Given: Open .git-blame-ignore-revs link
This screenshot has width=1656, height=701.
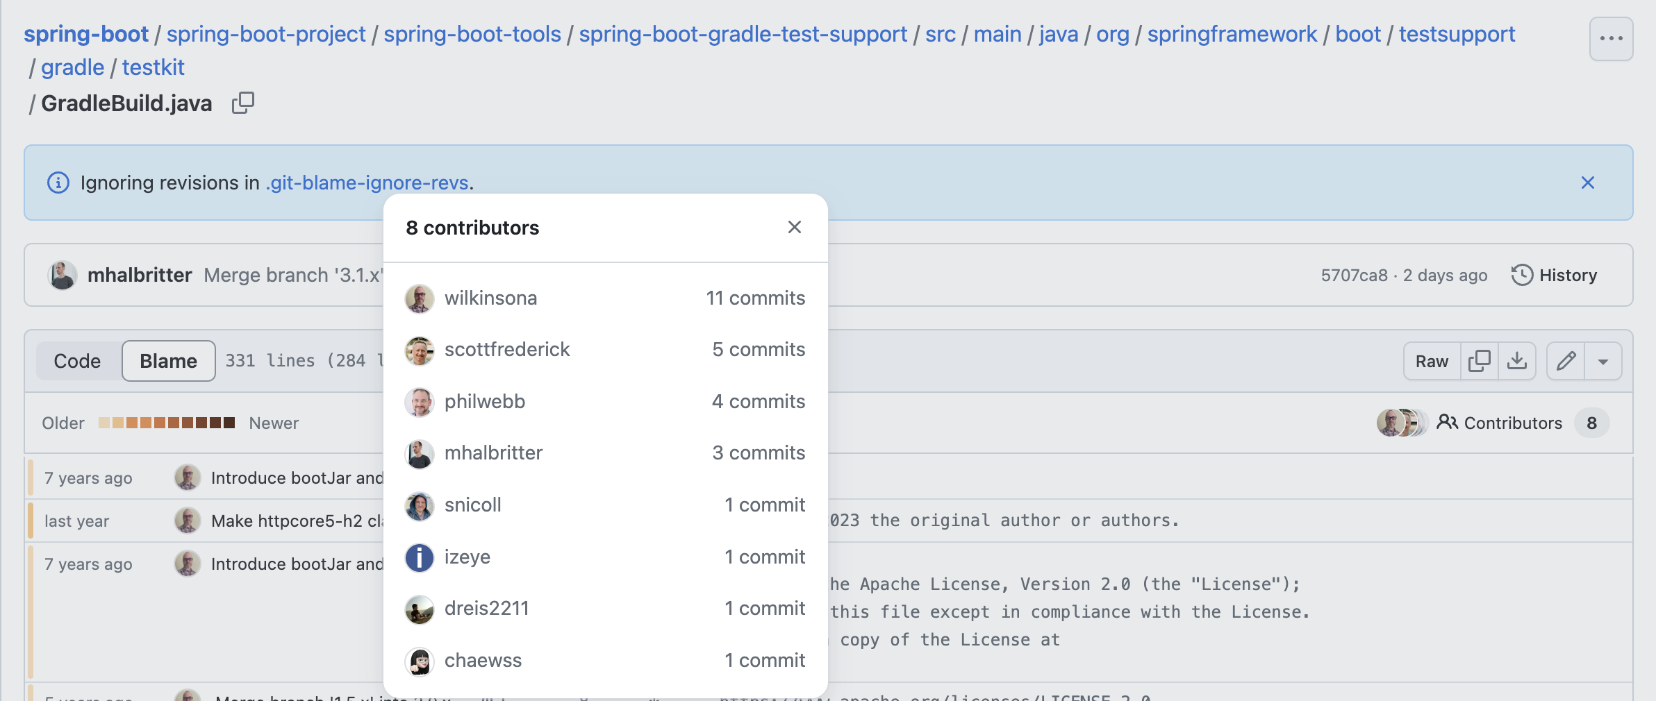Looking at the screenshot, I should tap(367, 183).
